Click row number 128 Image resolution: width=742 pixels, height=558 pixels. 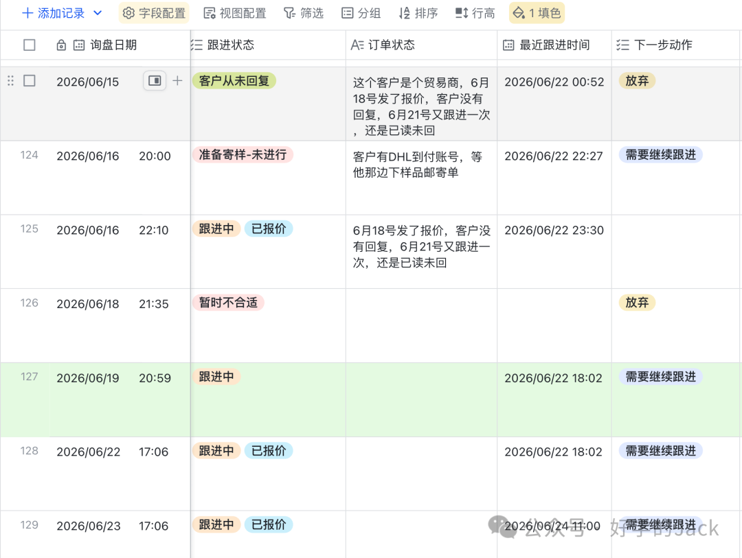(29, 451)
